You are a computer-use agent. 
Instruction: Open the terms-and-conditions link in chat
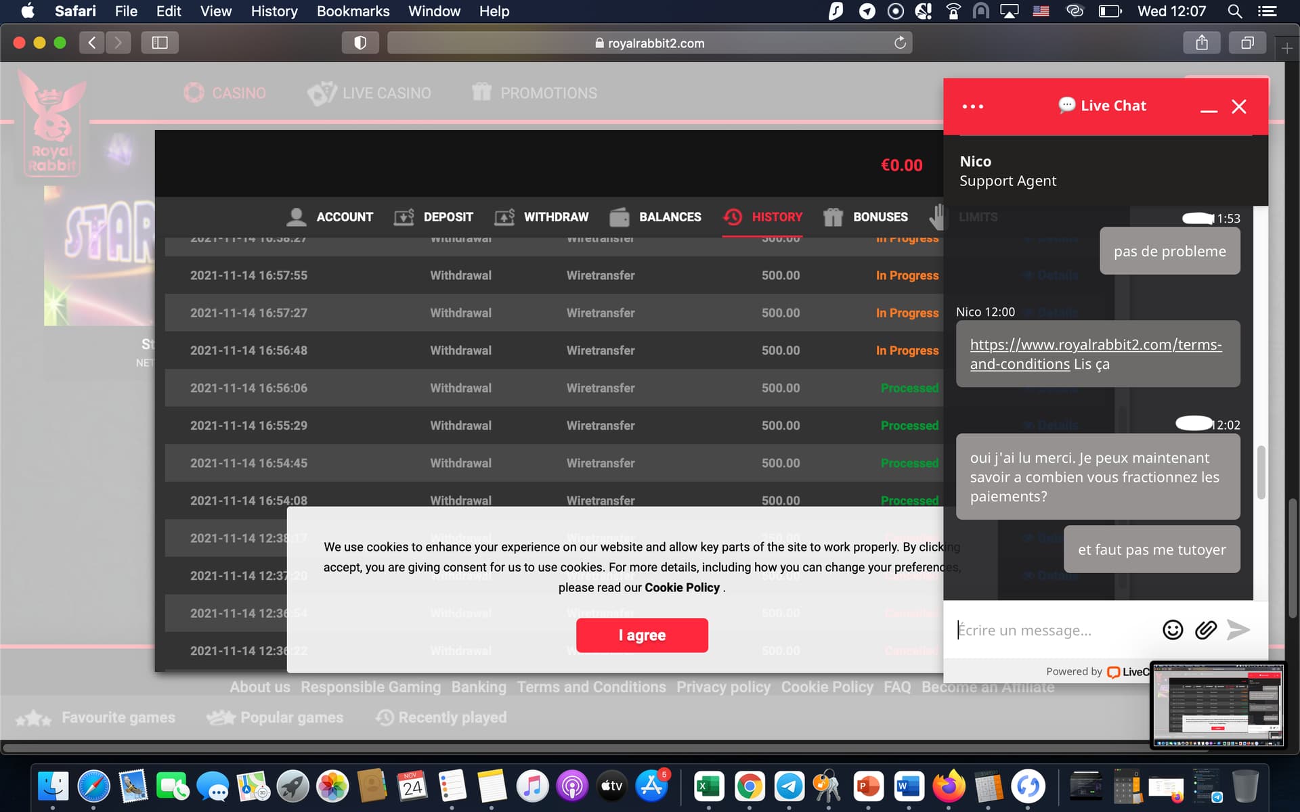click(x=1095, y=345)
